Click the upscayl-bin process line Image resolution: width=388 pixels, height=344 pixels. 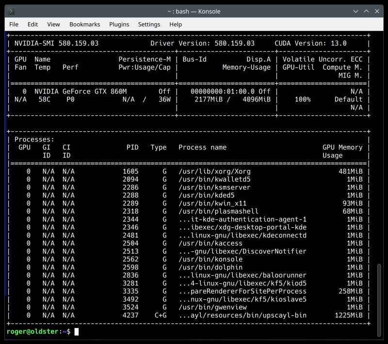point(189,315)
